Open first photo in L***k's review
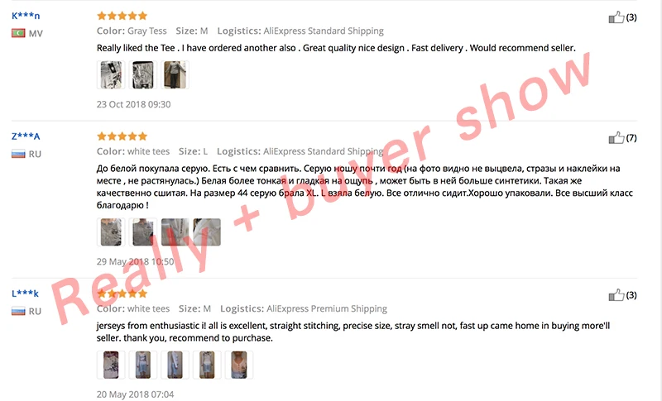The height and width of the screenshot is (401, 662). 111,365
